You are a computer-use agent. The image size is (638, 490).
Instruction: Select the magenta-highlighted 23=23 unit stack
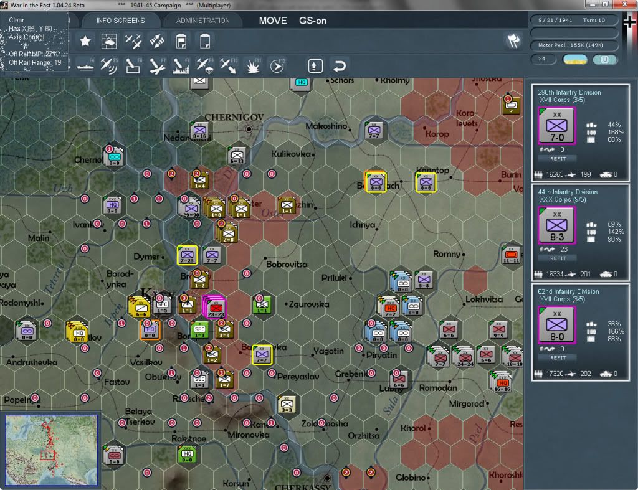(215, 308)
